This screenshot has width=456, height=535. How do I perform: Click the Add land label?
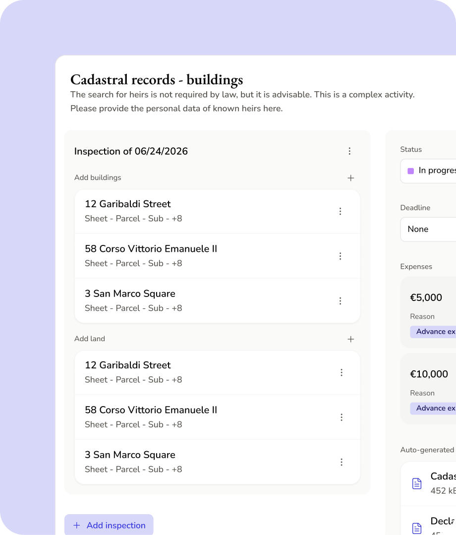90,339
